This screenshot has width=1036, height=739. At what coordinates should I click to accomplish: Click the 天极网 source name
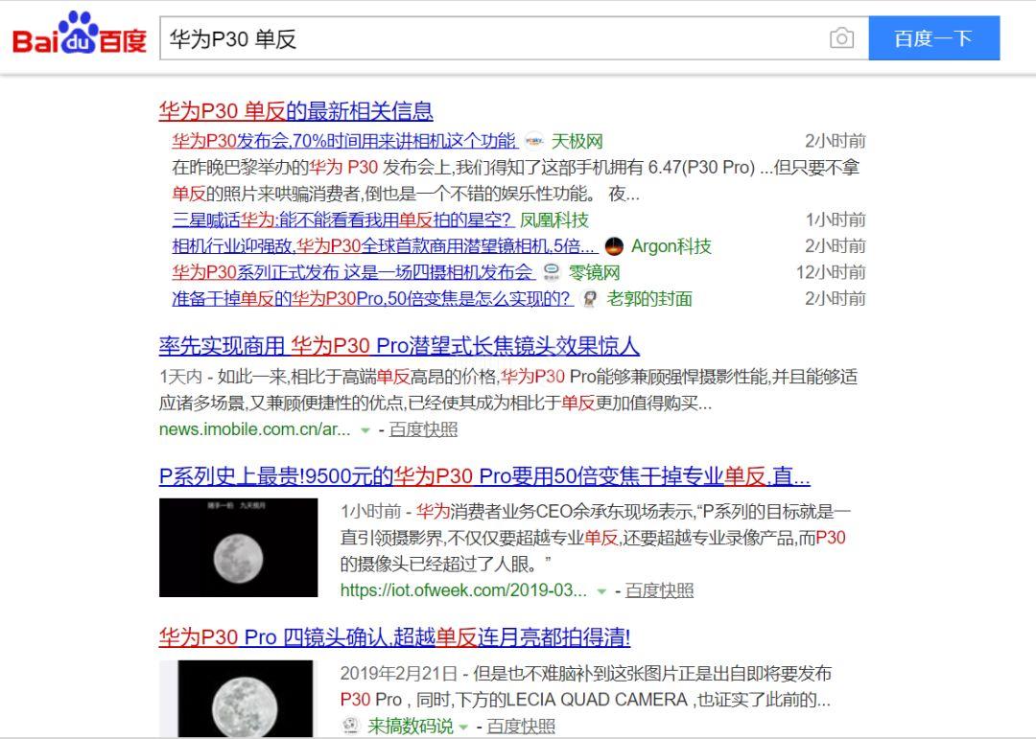[577, 141]
